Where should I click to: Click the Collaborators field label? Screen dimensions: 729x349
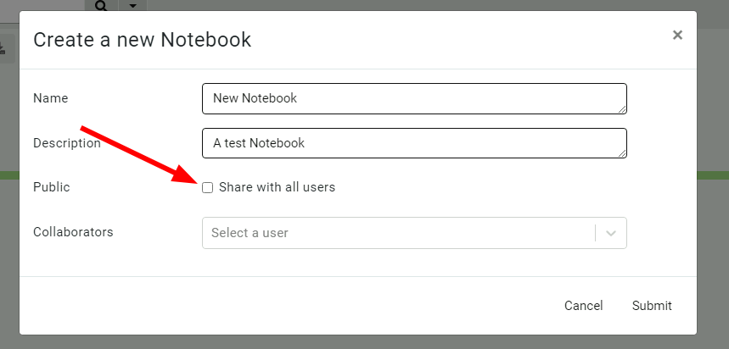73,231
